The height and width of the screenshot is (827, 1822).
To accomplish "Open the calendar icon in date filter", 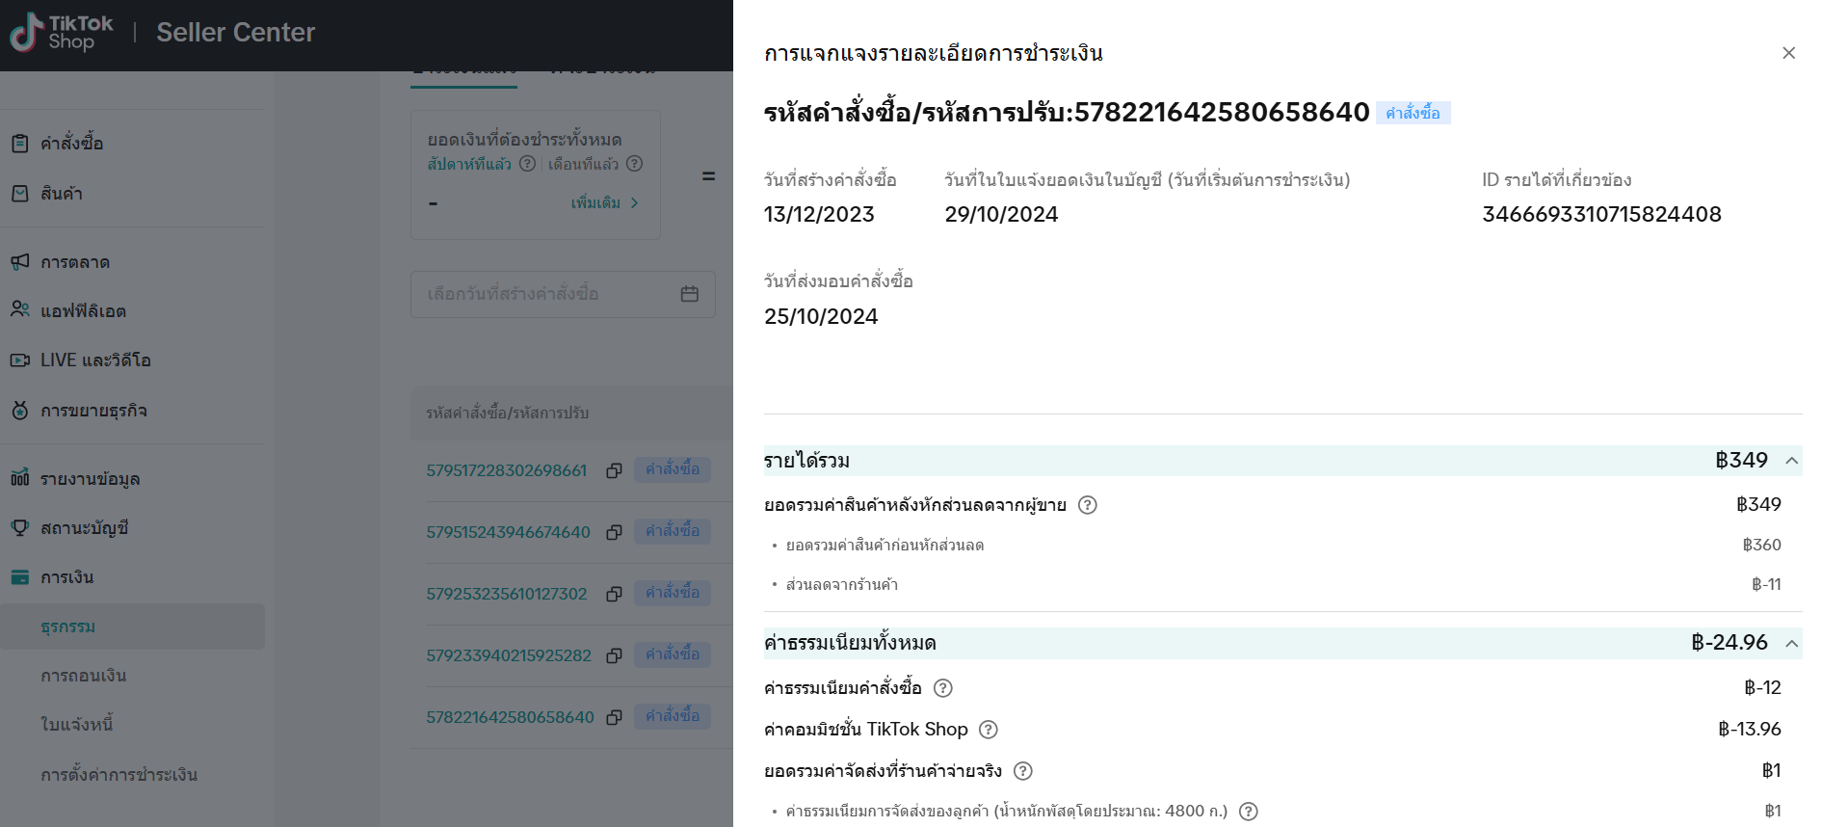I will point(689,294).
